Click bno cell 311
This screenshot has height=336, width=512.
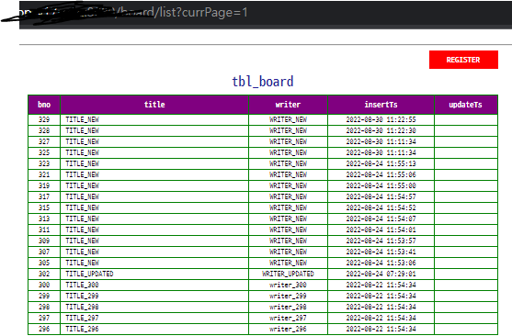pyautogui.click(x=44, y=230)
